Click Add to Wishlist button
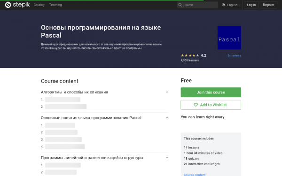The image size is (282, 176). [x=211, y=105]
